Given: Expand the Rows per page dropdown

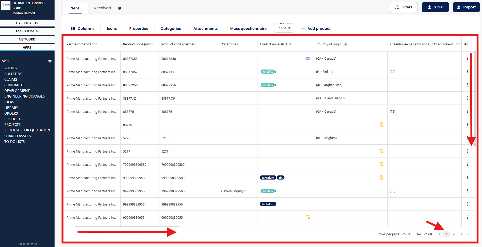Looking at the screenshot, I should coord(407,234).
